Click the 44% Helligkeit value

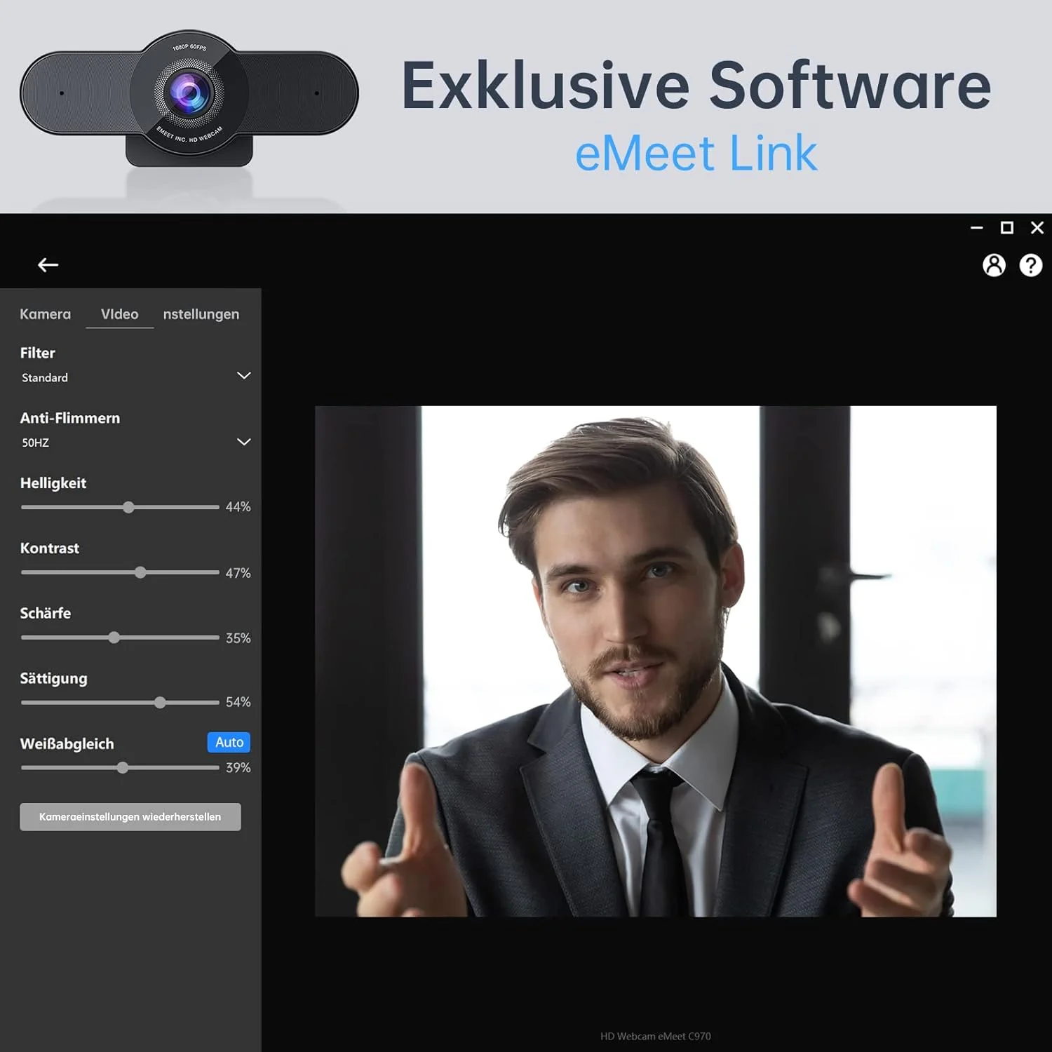click(x=238, y=507)
